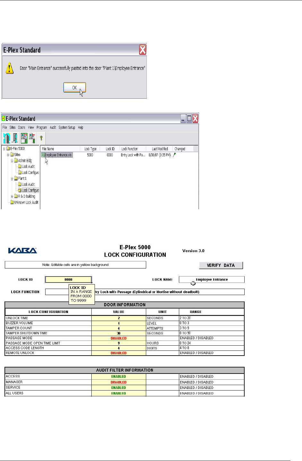Open the System Setup menu
This screenshot has height=461, width=302.
coord(67,128)
